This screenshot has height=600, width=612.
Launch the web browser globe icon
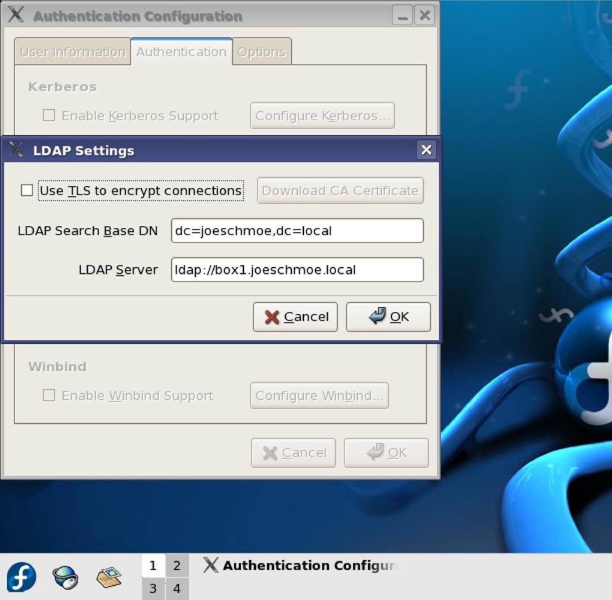65,577
